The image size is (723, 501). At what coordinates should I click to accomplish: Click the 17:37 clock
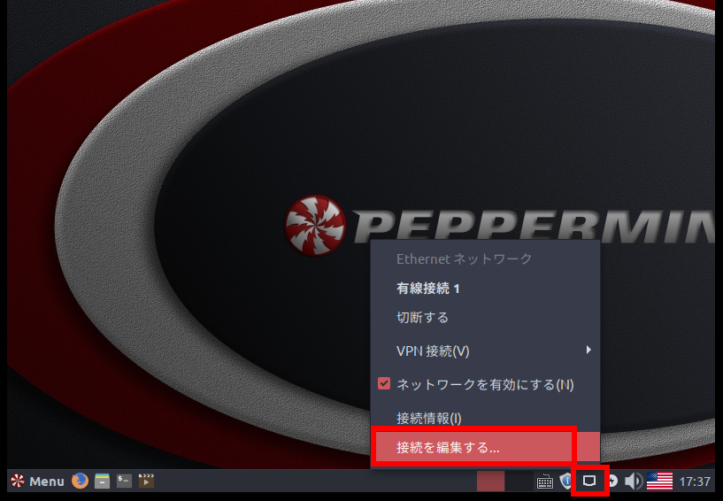[x=695, y=482]
